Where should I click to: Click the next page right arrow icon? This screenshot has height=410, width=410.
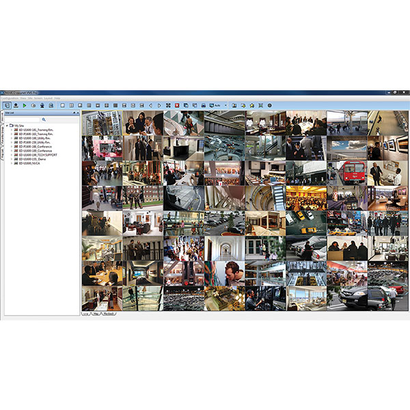159,105
